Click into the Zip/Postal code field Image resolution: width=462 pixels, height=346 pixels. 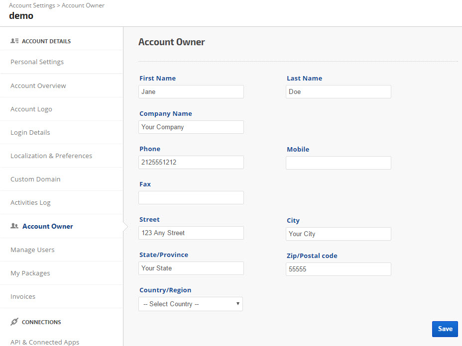coord(339,269)
